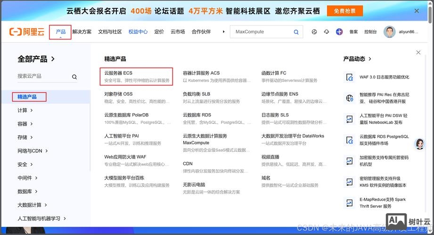434x235 pixels.
Task: Open 云市场 menu item
Action: 178,32
